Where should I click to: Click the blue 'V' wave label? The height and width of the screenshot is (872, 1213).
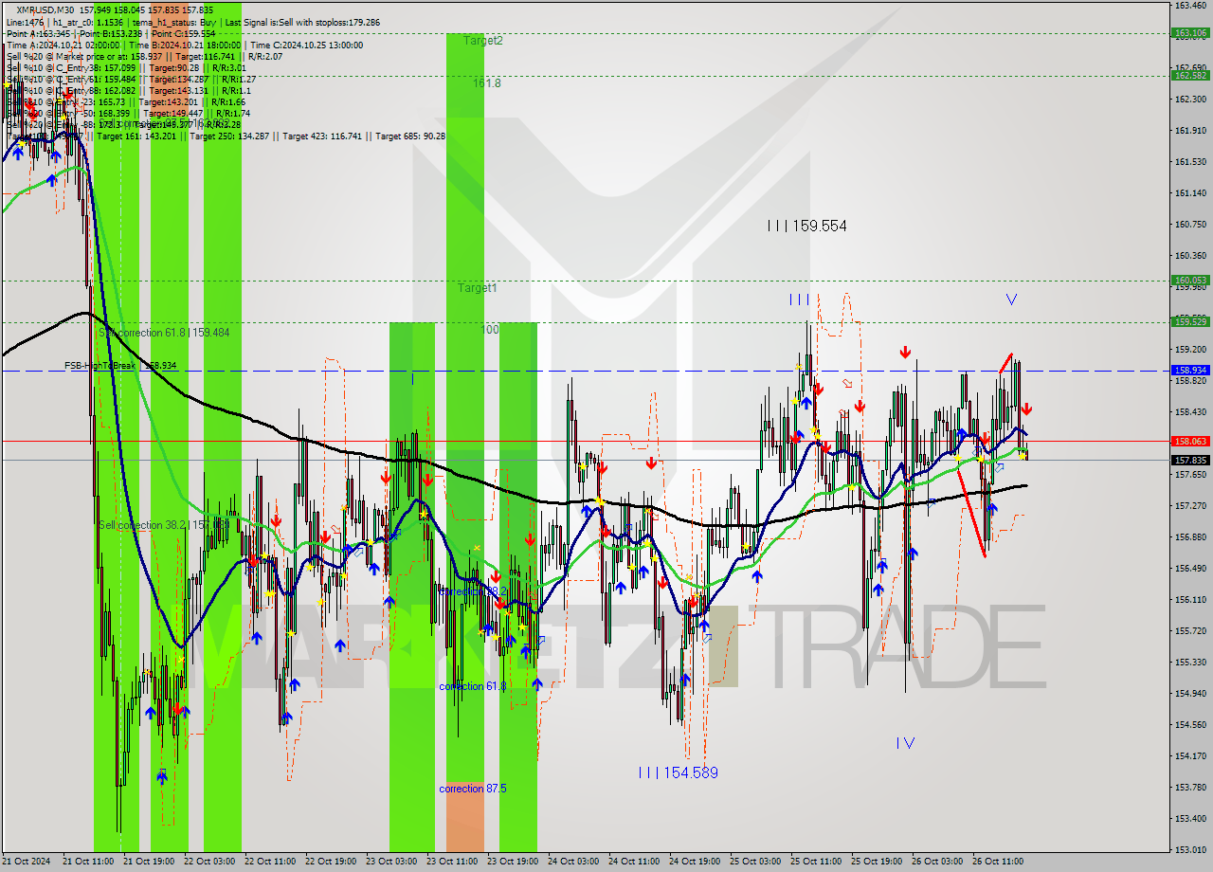pos(1011,300)
